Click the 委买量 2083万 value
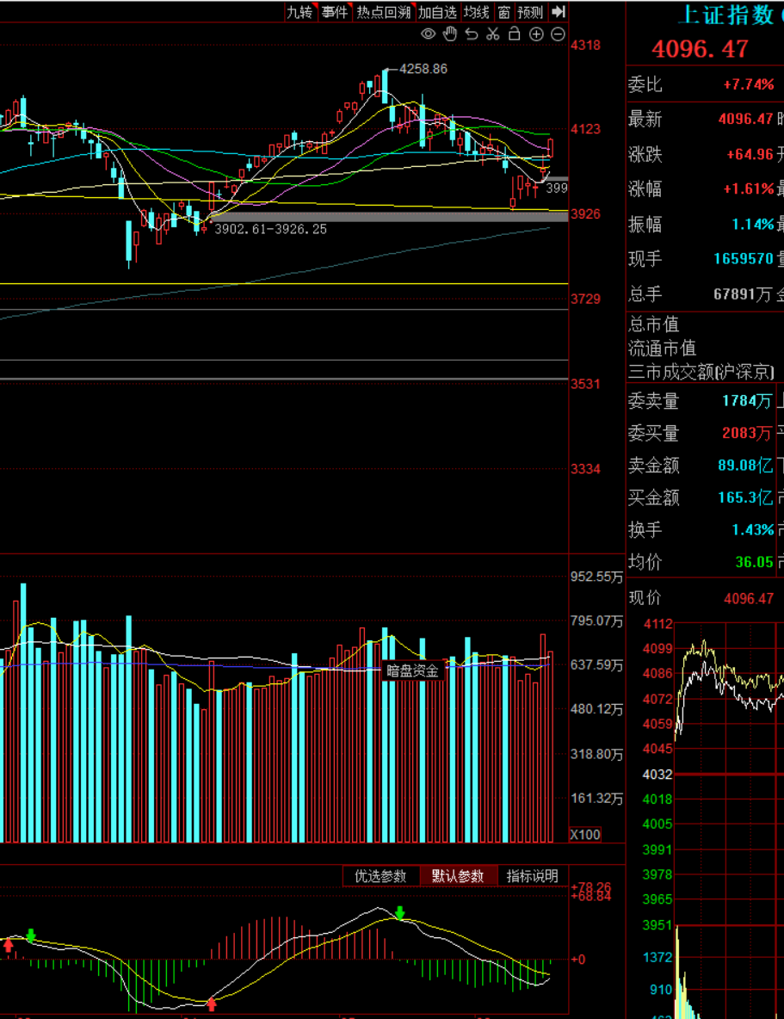784x1019 pixels. coord(747,433)
